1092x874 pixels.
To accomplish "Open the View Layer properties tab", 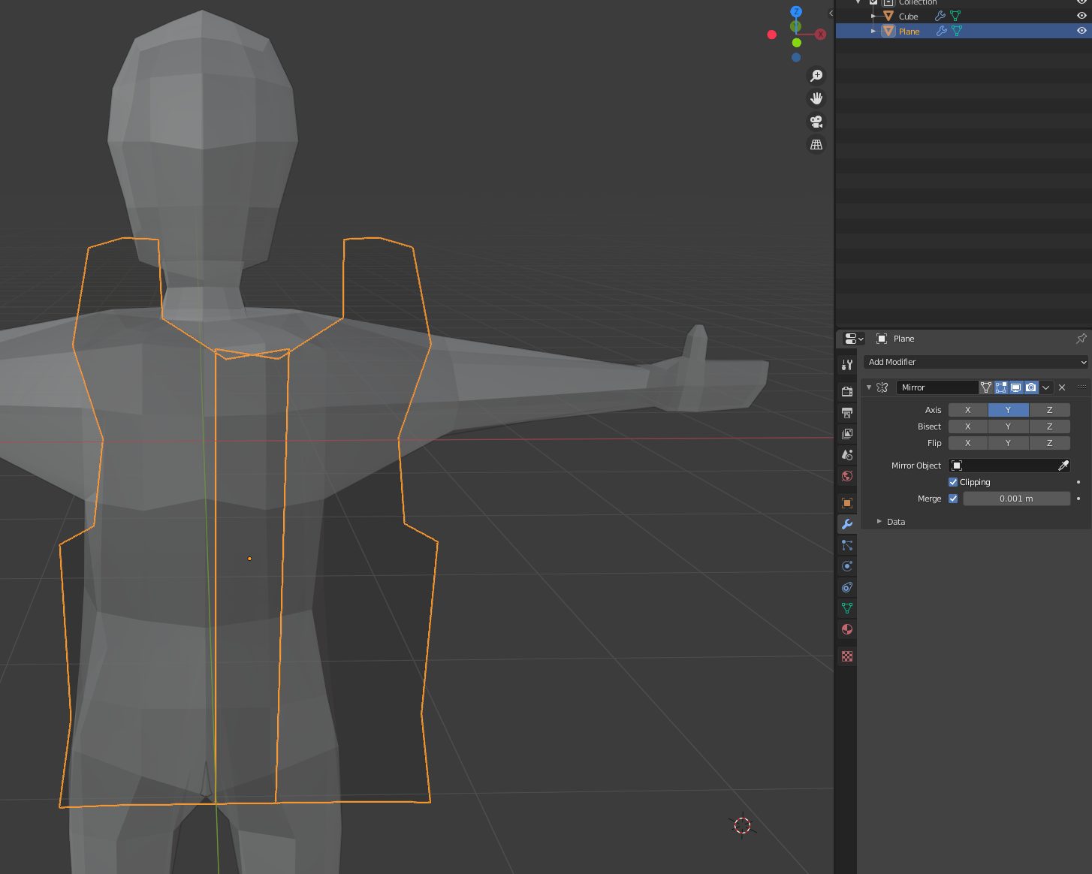I will 847,433.
